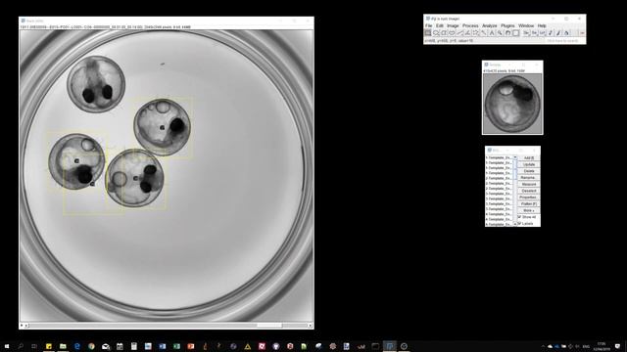Select the Polygon selection tool in Fiji

pyautogui.click(x=444, y=33)
